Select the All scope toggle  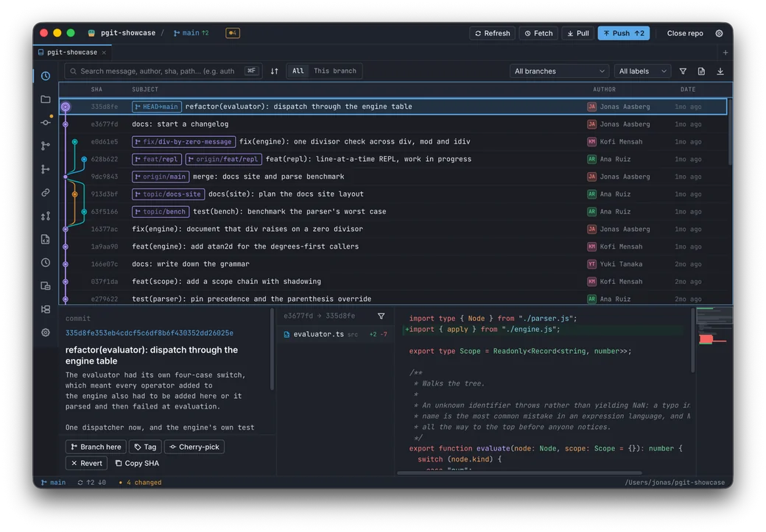point(298,71)
